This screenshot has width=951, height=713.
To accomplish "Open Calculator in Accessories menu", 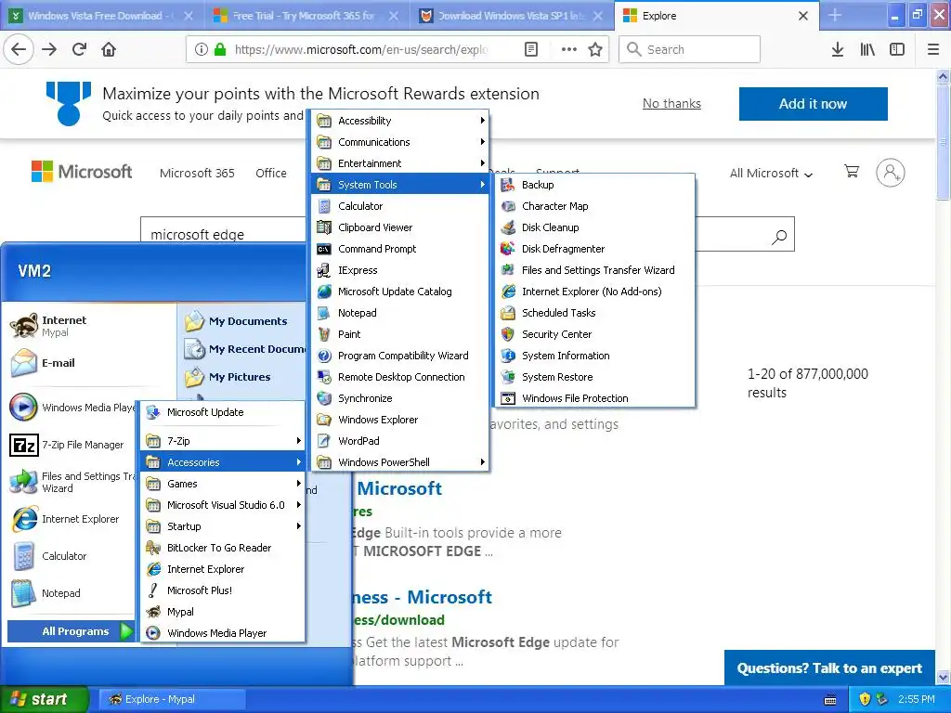I will [x=400, y=206].
